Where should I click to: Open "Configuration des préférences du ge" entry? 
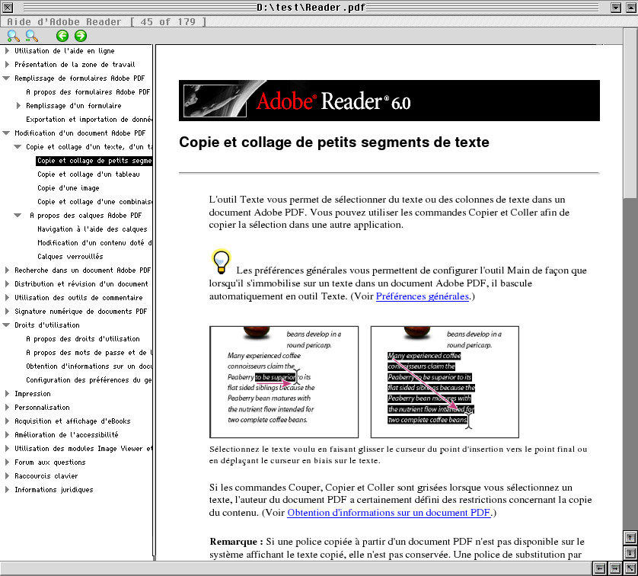[89, 380]
